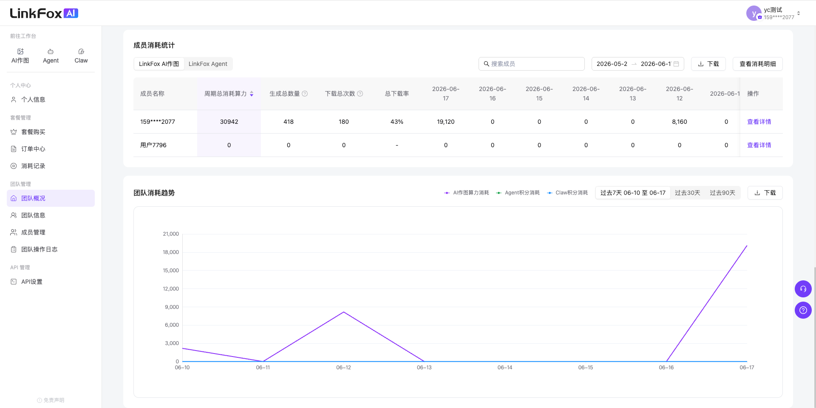
Task: Download team consumption trend chart
Action: pos(765,193)
